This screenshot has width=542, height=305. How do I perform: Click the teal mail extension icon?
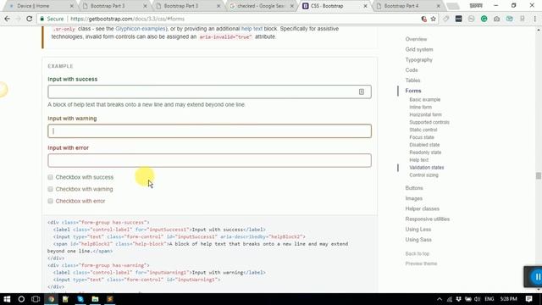point(510,19)
